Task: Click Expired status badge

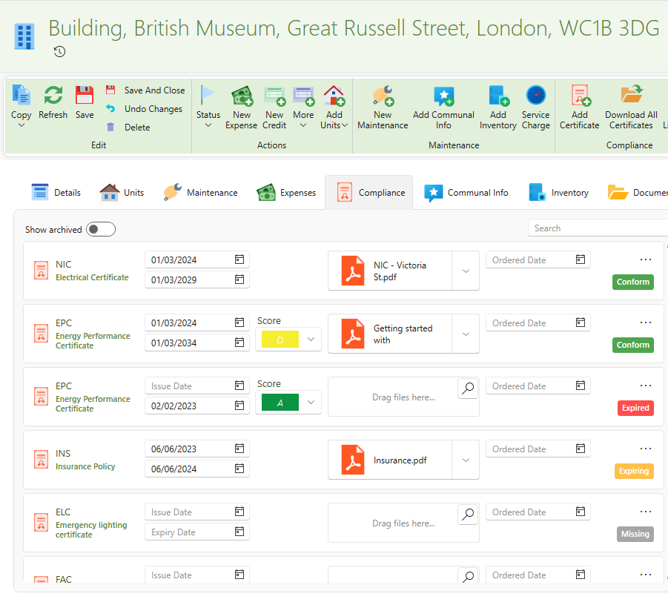Action: click(635, 408)
